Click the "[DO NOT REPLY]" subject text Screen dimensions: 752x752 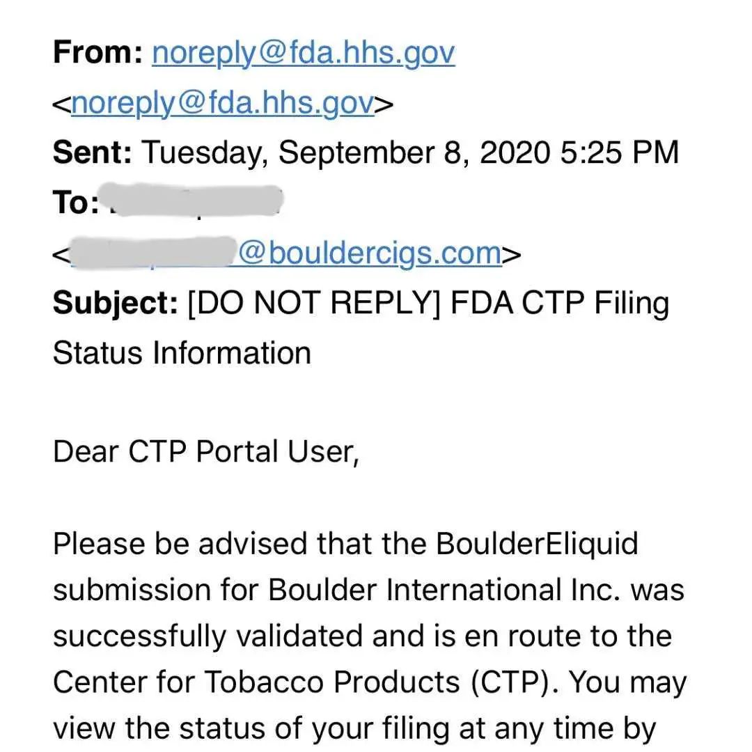point(315,304)
